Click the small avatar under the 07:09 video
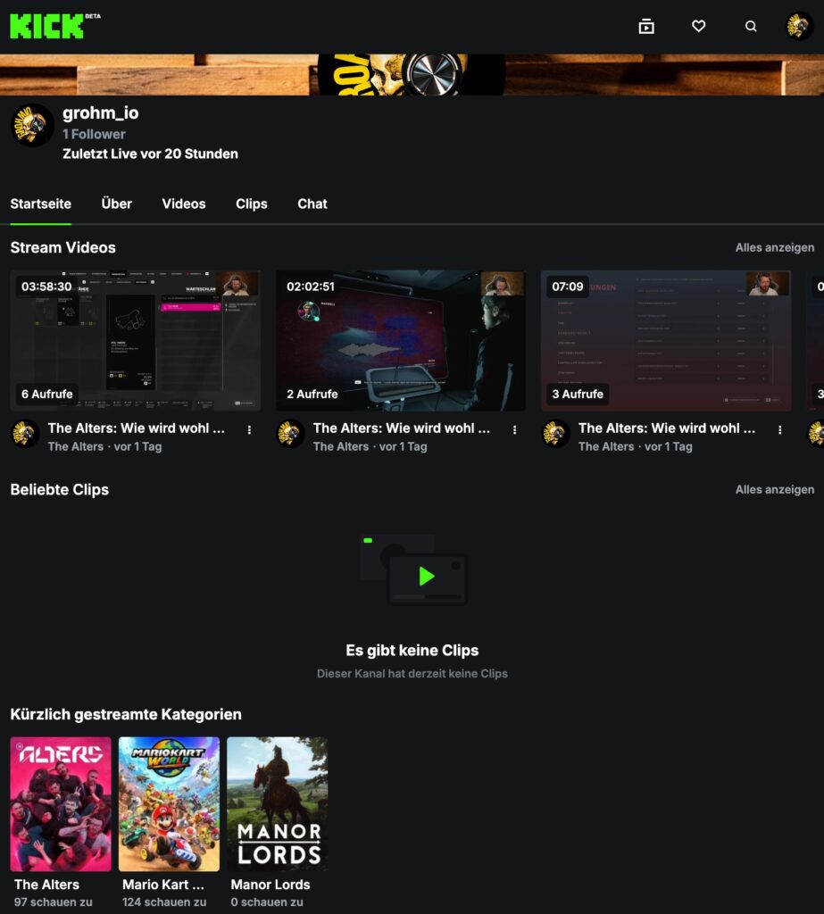This screenshot has height=914, width=824. [x=555, y=434]
